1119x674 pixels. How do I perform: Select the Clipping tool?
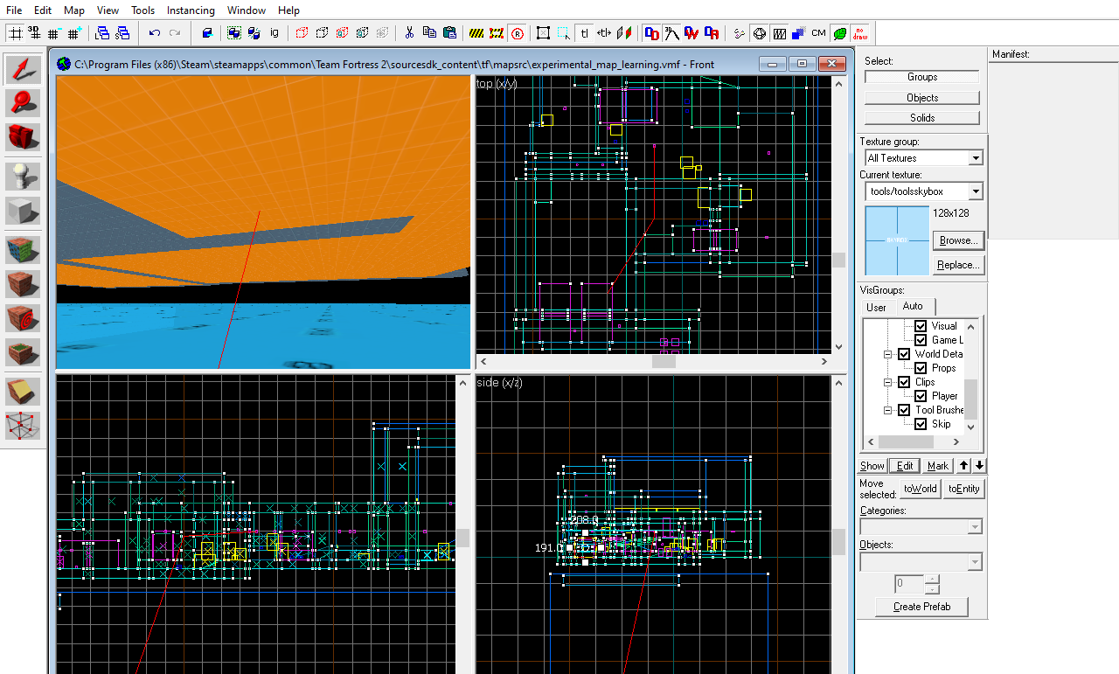pos(23,393)
